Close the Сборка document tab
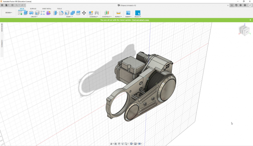The height and width of the screenshot is (146, 253). (228, 5)
